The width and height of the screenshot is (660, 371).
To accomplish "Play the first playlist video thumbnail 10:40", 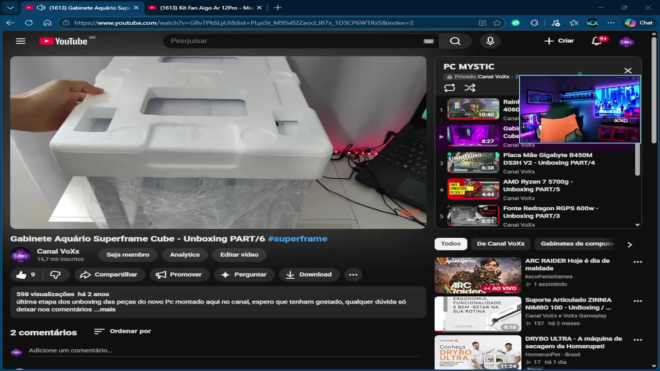I will click(473, 109).
